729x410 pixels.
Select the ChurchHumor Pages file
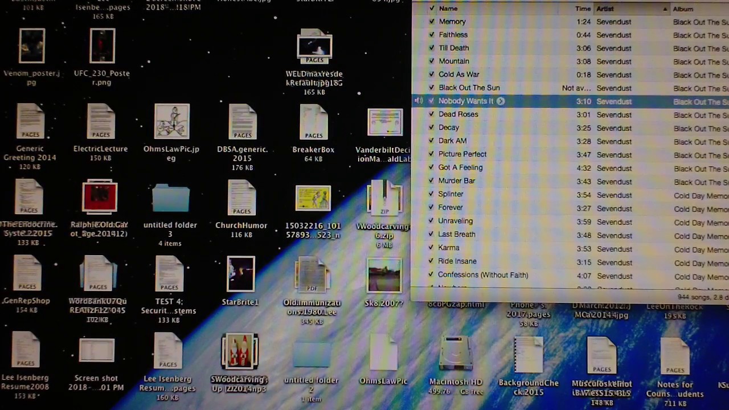[241, 198]
